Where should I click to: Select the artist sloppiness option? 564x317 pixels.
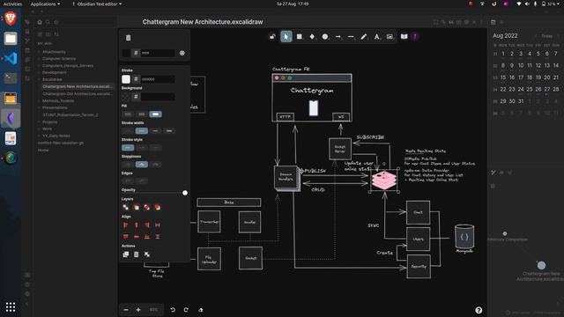pyautogui.click(x=141, y=165)
